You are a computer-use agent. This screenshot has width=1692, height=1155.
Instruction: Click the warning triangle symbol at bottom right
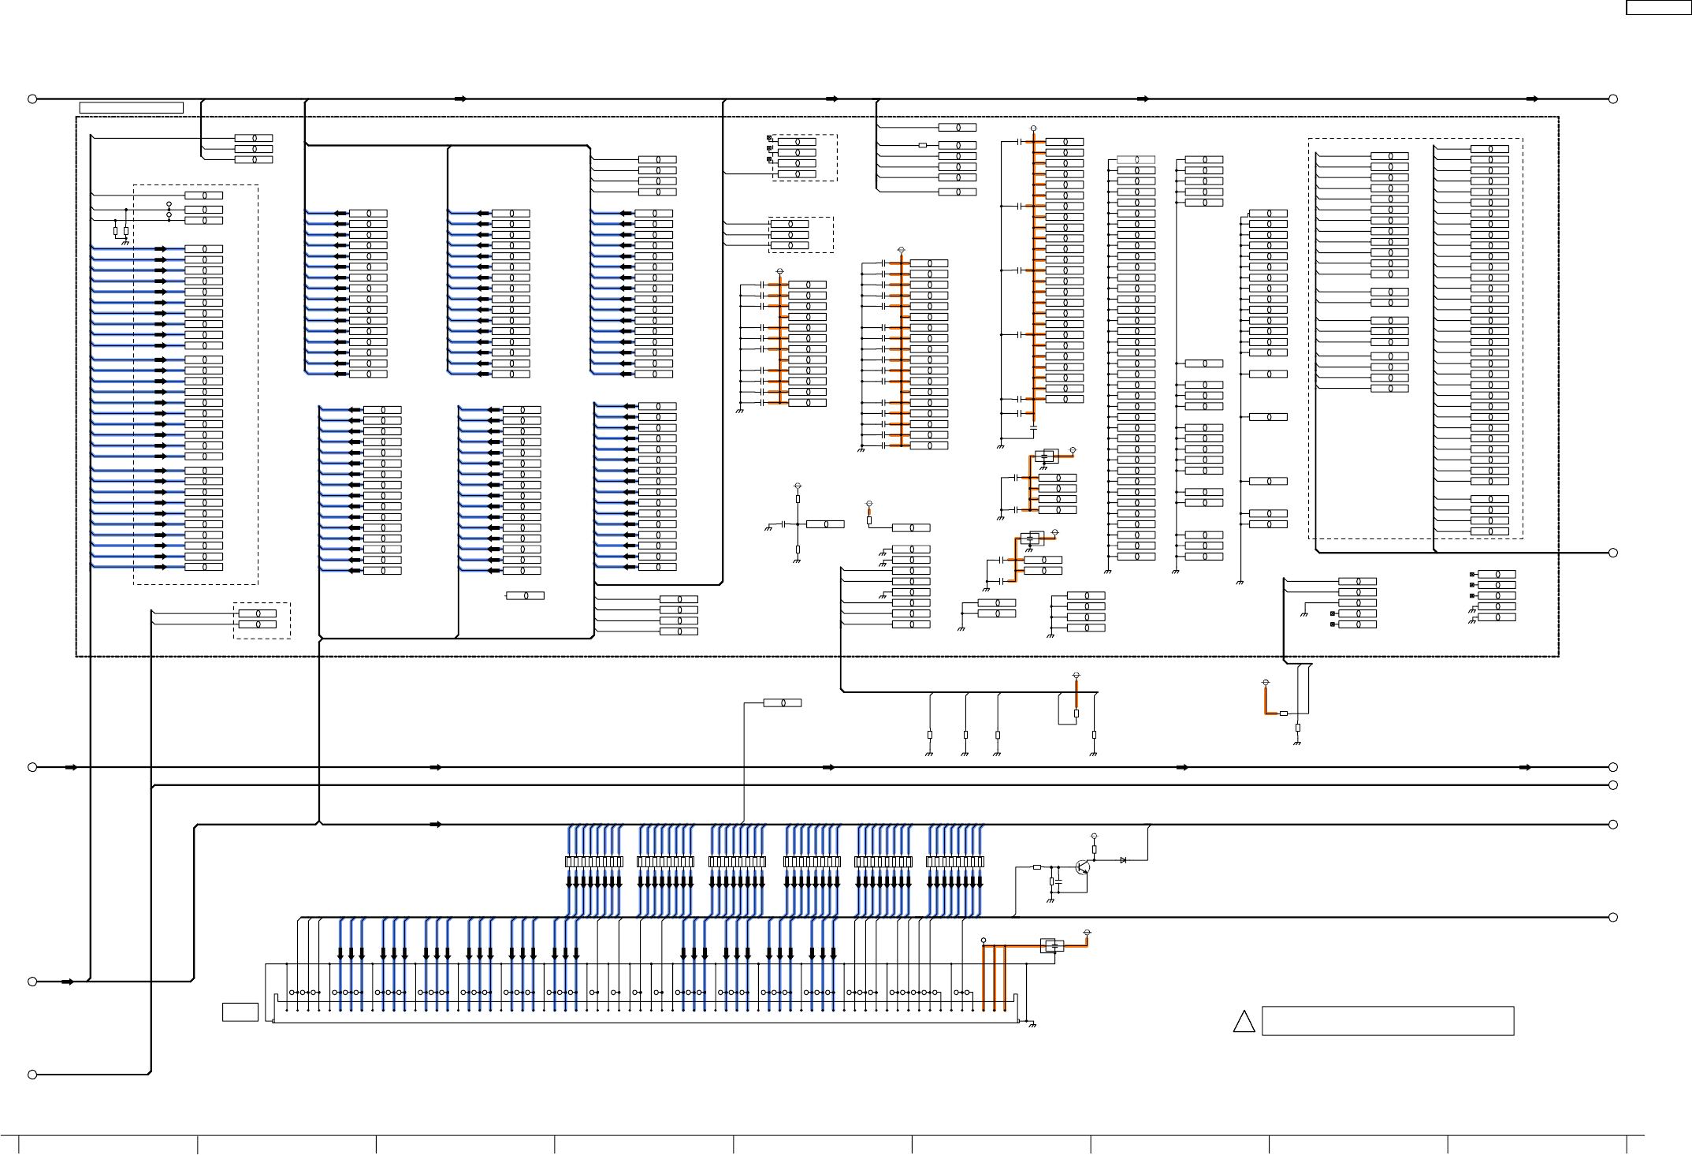(x=1244, y=1022)
